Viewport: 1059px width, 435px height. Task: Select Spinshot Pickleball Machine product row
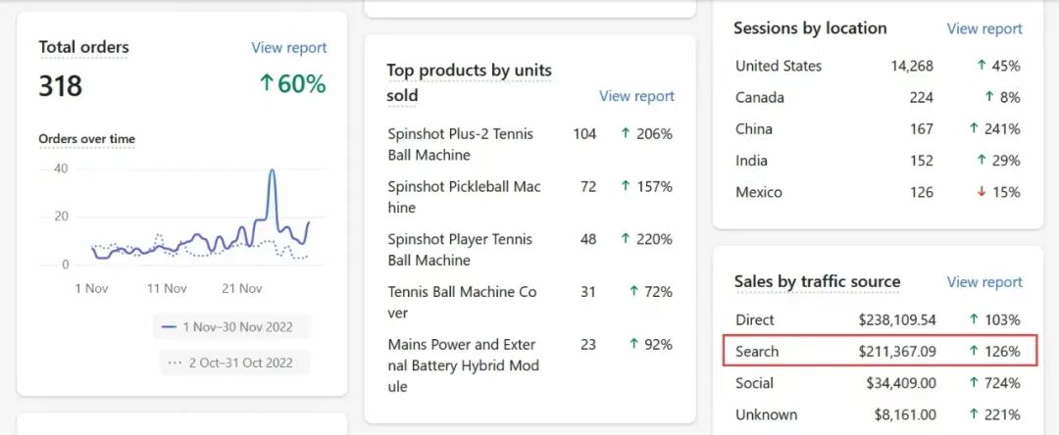(464, 197)
